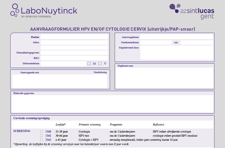Click 'HPV indien afwijkende cytologie' text
Viewport: 225px width, 148px height.
[172, 132]
